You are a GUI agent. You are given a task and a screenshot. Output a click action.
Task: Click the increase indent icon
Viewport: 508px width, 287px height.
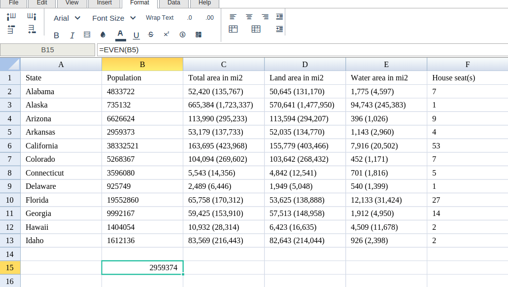click(280, 17)
